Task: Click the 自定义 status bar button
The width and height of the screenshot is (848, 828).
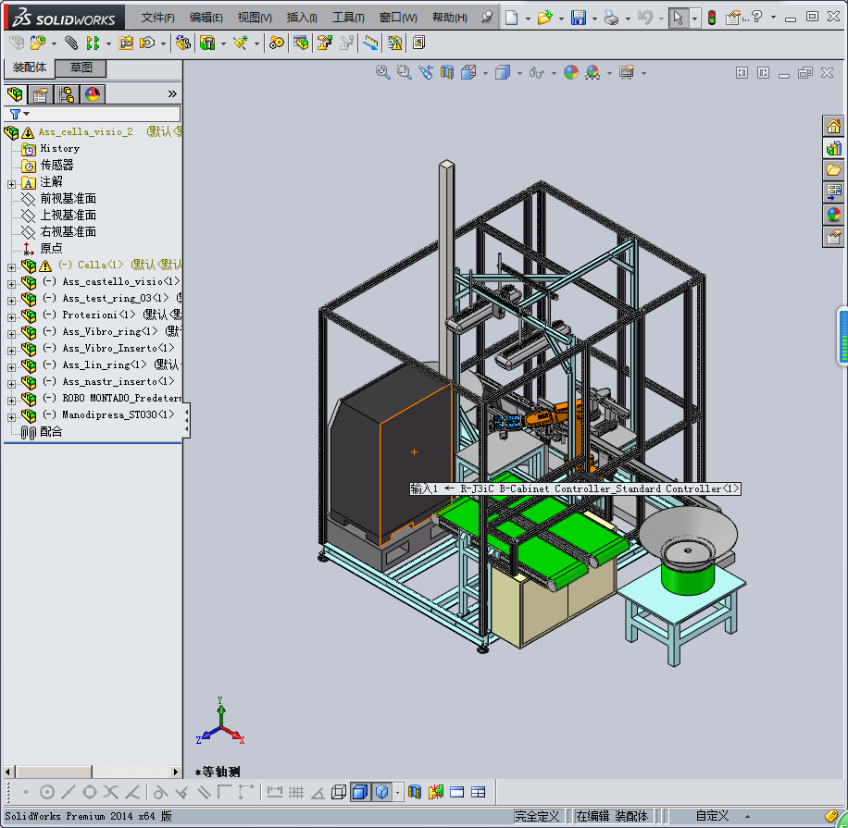Action: pyautogui.click(x=713, y=816)
